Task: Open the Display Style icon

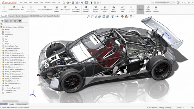Action: 113,17
